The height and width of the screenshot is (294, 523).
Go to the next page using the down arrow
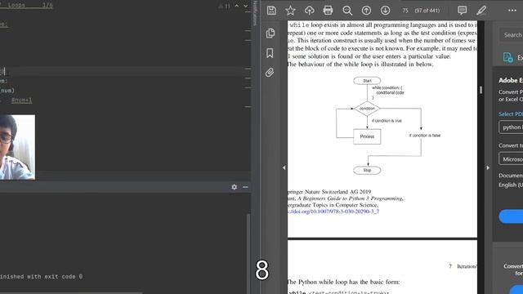pyautogui.click(x=385, y=11)
